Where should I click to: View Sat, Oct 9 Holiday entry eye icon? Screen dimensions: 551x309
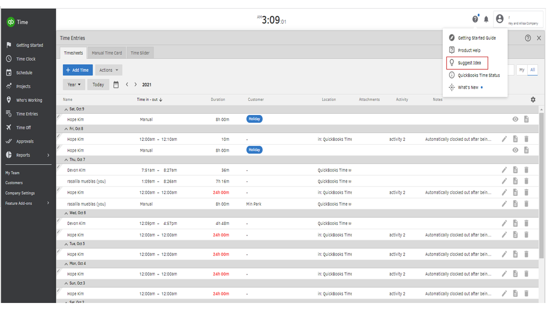(515, 119)
